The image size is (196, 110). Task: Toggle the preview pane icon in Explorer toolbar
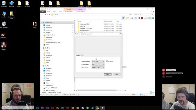[124, 18]
